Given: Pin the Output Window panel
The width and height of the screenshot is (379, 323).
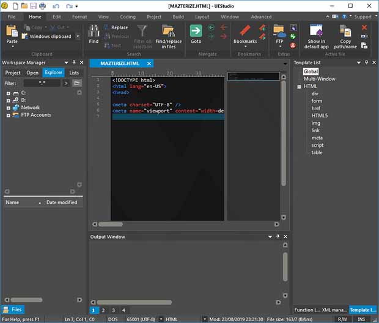Looking at the screenshot, I should (x=278, y=236).
